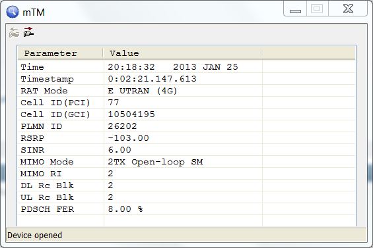Close the mTM window
The height and width of the screenshot is (248, 373).
point(348,9)
